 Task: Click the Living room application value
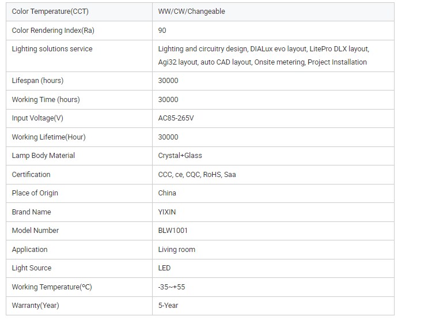(176, 250)
